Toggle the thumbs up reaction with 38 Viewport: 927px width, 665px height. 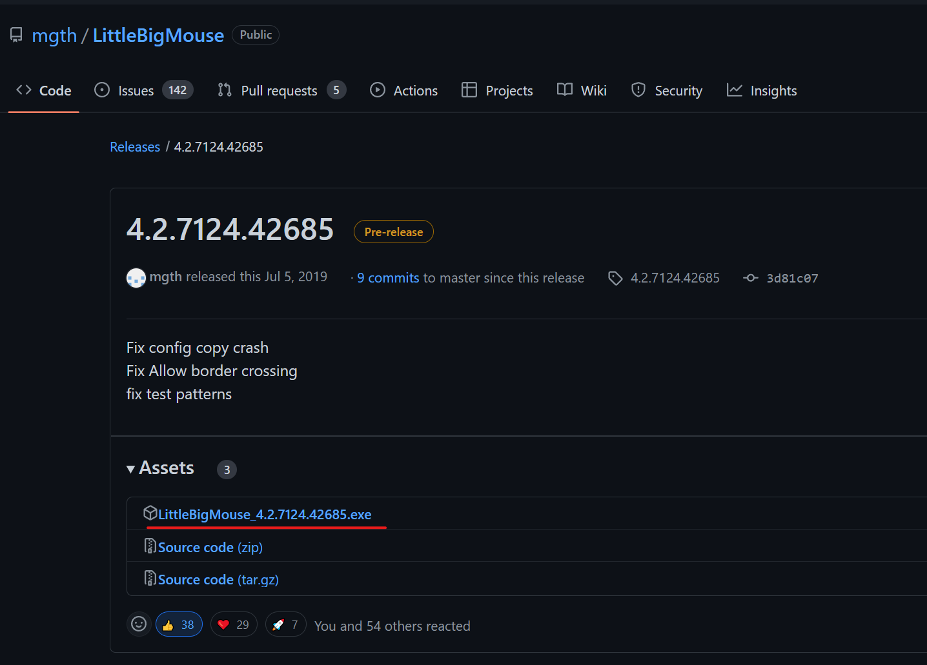pyautogui.click(x=179, y=624)
